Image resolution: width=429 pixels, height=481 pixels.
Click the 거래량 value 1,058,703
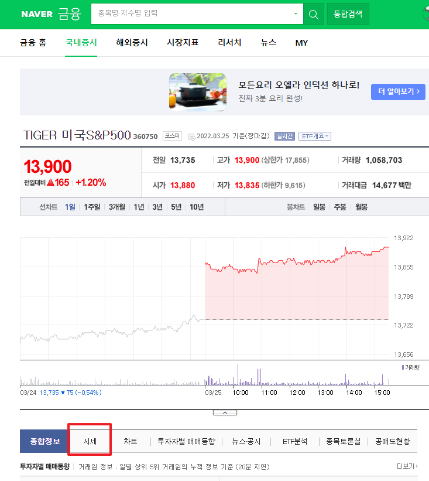(384, 160)
